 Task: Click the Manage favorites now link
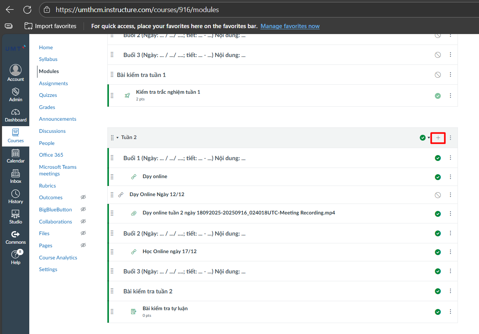click(x=290, y=26)
